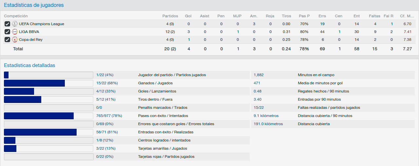Image resolution: width=419 pixels, height=166 pixels.
Task: Click the Tiros column header
Action: 286,16
